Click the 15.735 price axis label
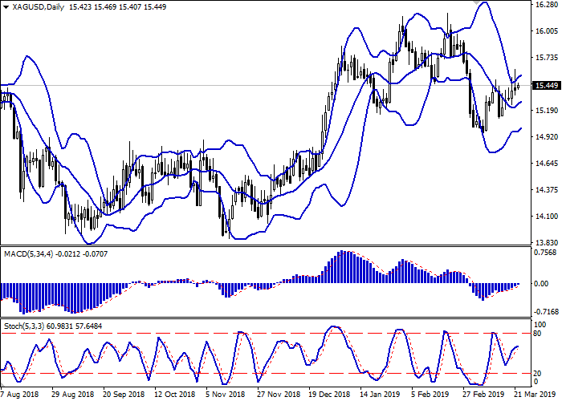Viewport: 562px width, 401px height. click(x=544, y=59)
